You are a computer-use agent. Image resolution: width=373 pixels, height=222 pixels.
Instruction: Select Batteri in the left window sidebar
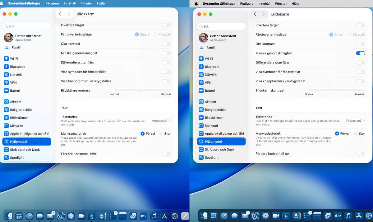pyautogui.click(x=15, y=91)
